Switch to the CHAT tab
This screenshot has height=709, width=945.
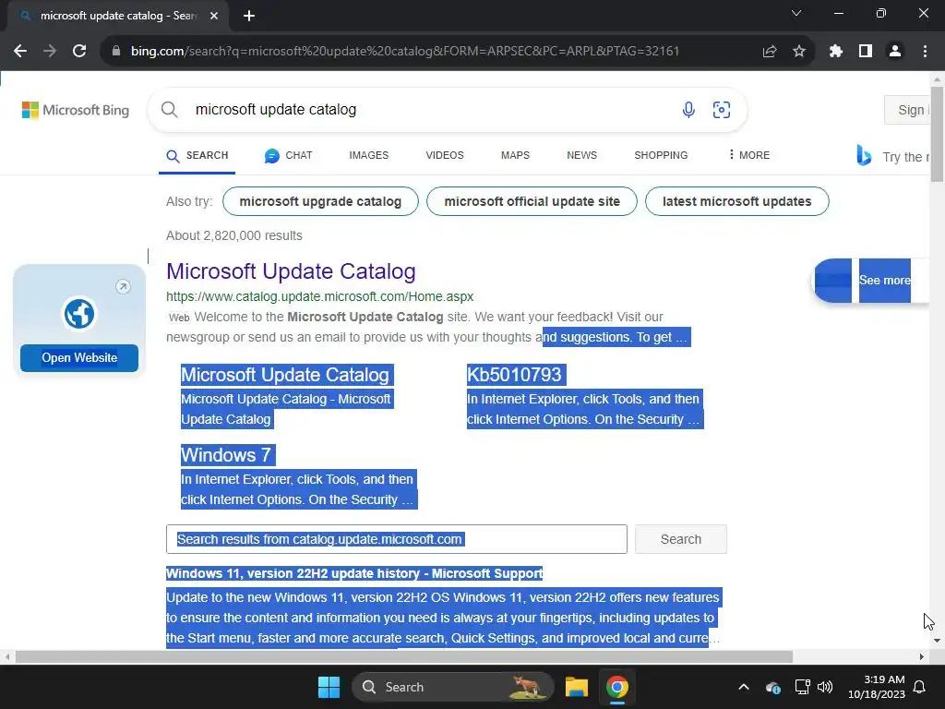(x=289, y=155)
